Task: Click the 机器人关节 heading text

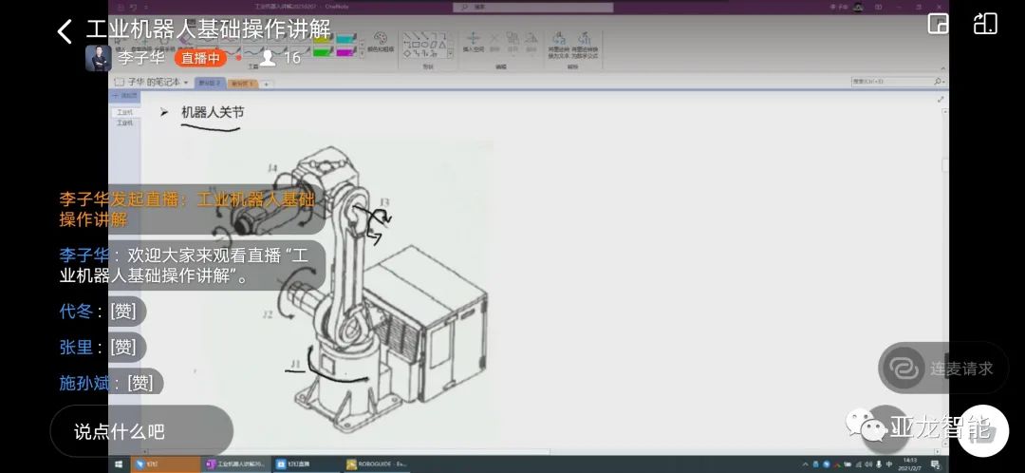Action: 213,112
